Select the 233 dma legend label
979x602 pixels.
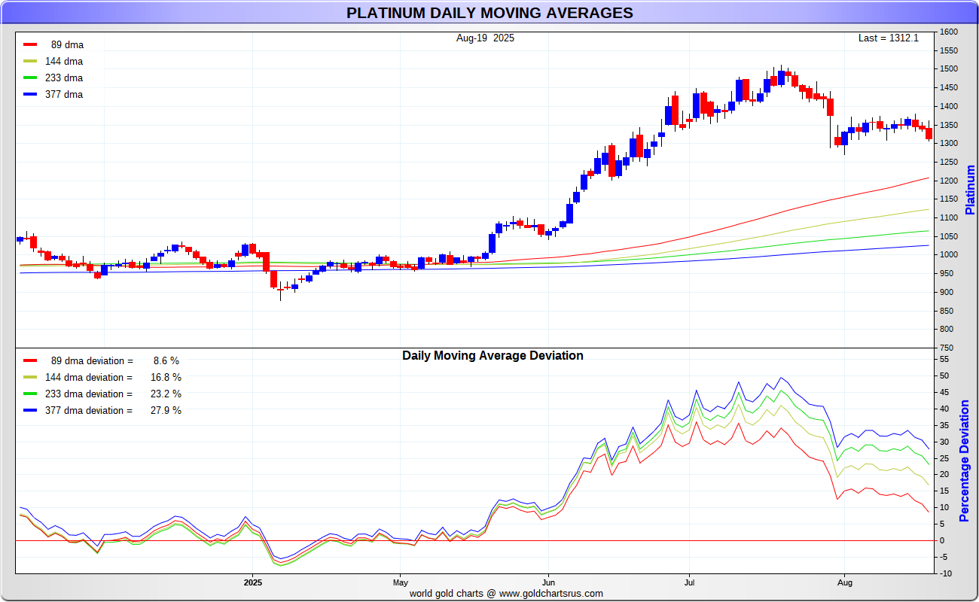coord(64,78)
